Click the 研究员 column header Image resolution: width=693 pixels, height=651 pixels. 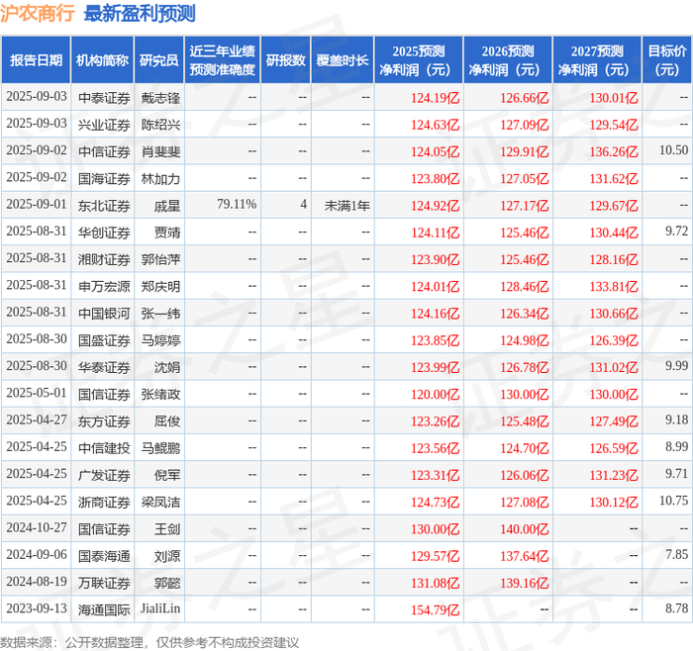(x=159, y=60)
